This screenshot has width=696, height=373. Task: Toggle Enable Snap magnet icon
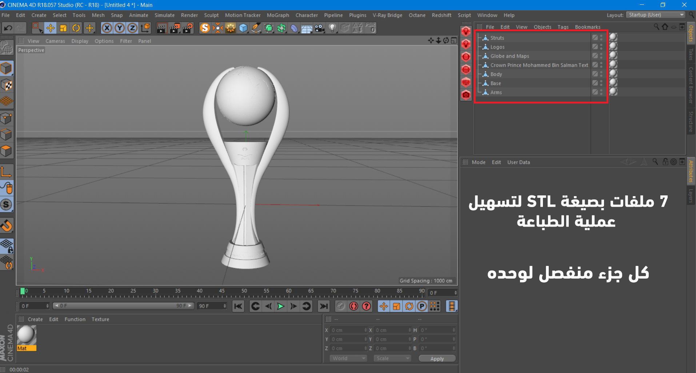6,225
